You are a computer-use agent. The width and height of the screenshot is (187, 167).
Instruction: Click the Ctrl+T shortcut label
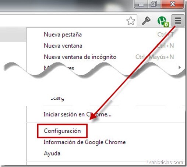click(166, 35)
